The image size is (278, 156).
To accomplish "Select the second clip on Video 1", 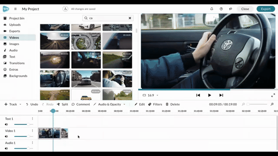I will [x=65, y=133].
